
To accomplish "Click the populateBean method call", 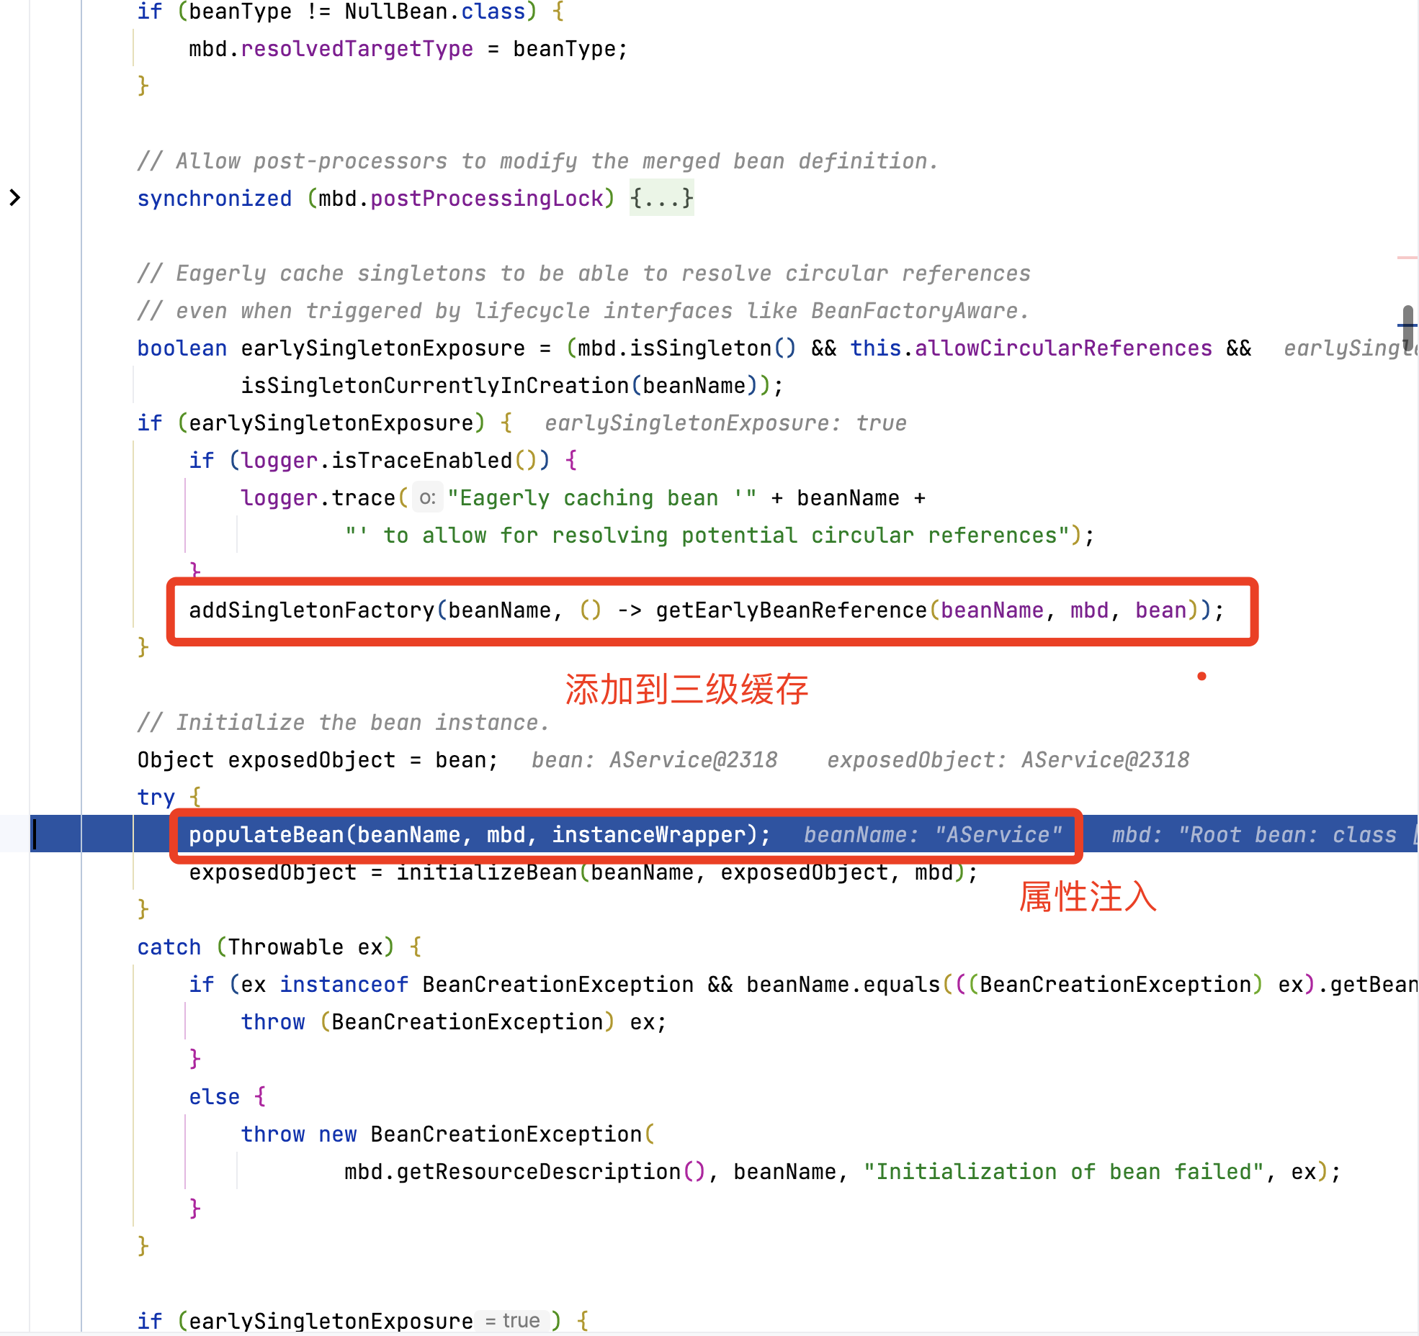I will pos(267,835).
